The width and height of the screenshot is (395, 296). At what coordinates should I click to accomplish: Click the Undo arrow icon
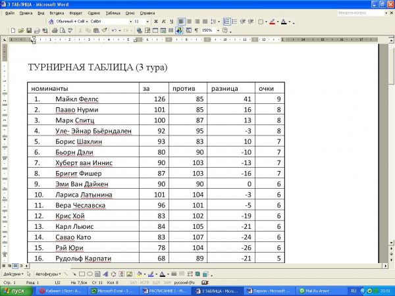pyautogui.click(x=115, y=30)
